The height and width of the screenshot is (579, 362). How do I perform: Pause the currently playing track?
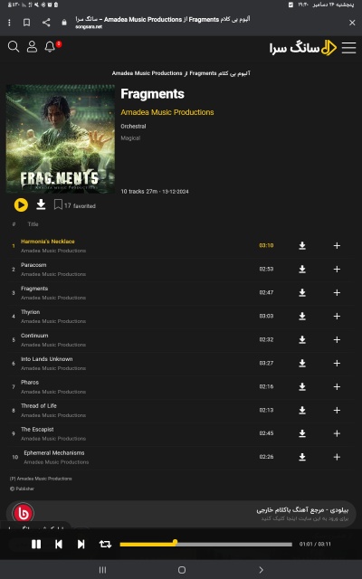point(36,544)
